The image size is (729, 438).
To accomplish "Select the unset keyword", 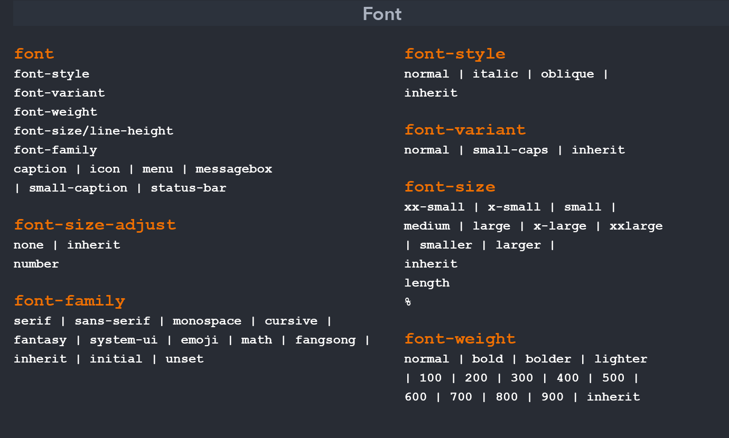I will coord(184,359).
